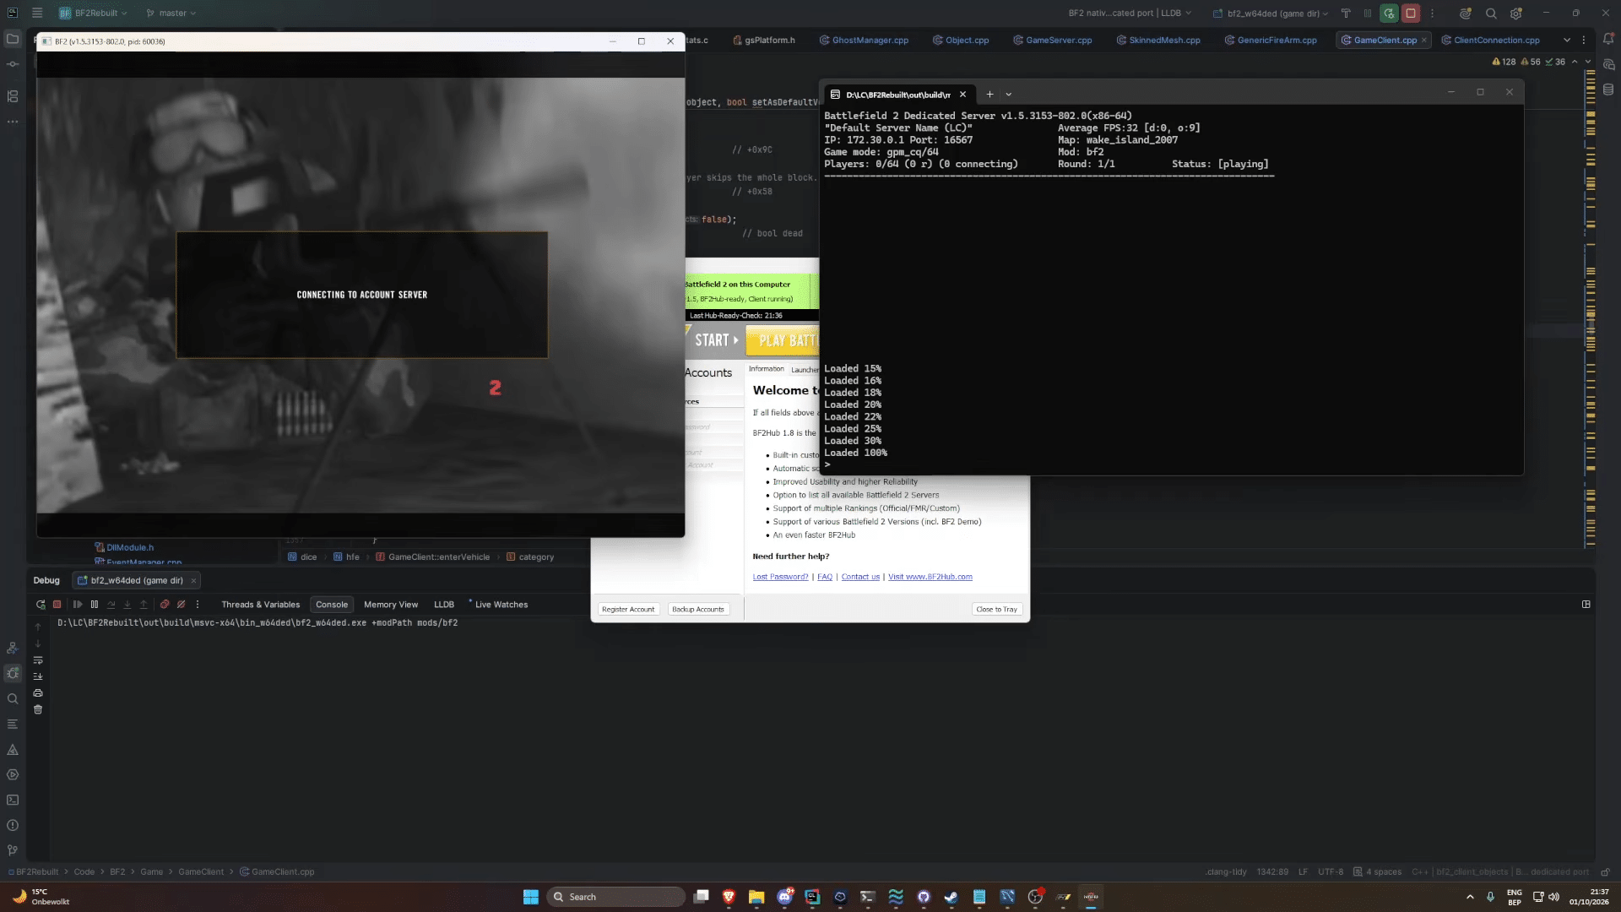Viewport: 1621px width, 912px height.
Task: Open the Threads & Variables debug tab
Action: pyautogui.click(x=260, y=605)
